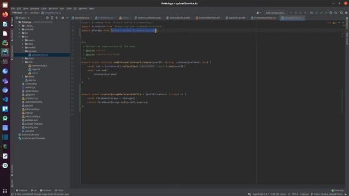349x196 pixels.
Task: Select babel.config.js in project tree
Action: [32, 109]
